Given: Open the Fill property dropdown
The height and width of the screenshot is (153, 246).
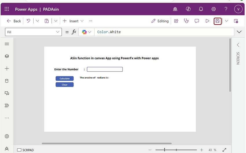Looking at the screenshot, I should pyautogui.click(x=33, y=32).
